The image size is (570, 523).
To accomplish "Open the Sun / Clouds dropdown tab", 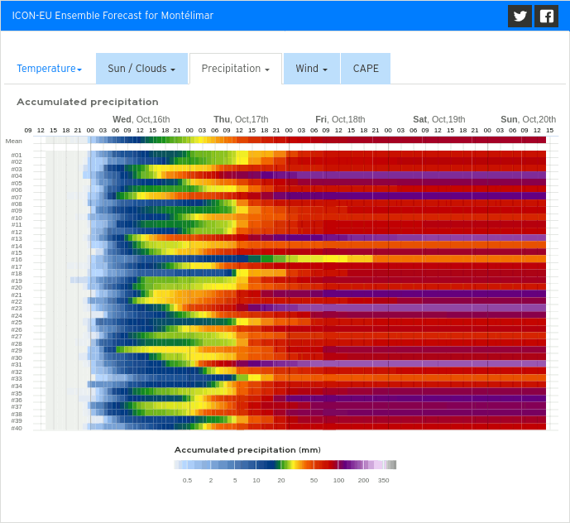I will tap(141, 69).
